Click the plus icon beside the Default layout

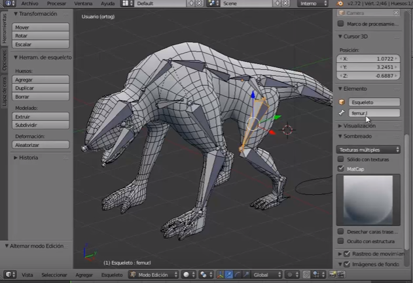tap(191, 3)
